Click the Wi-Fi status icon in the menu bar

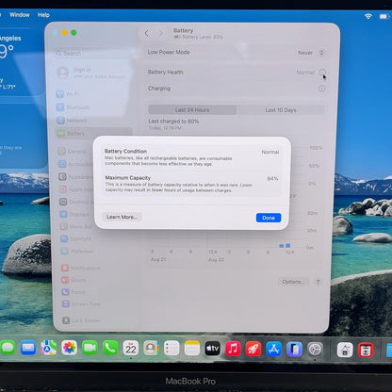368,16
